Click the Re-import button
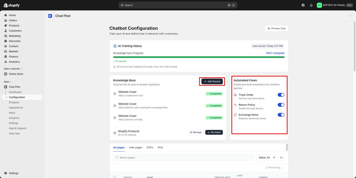 click(214, 132)
